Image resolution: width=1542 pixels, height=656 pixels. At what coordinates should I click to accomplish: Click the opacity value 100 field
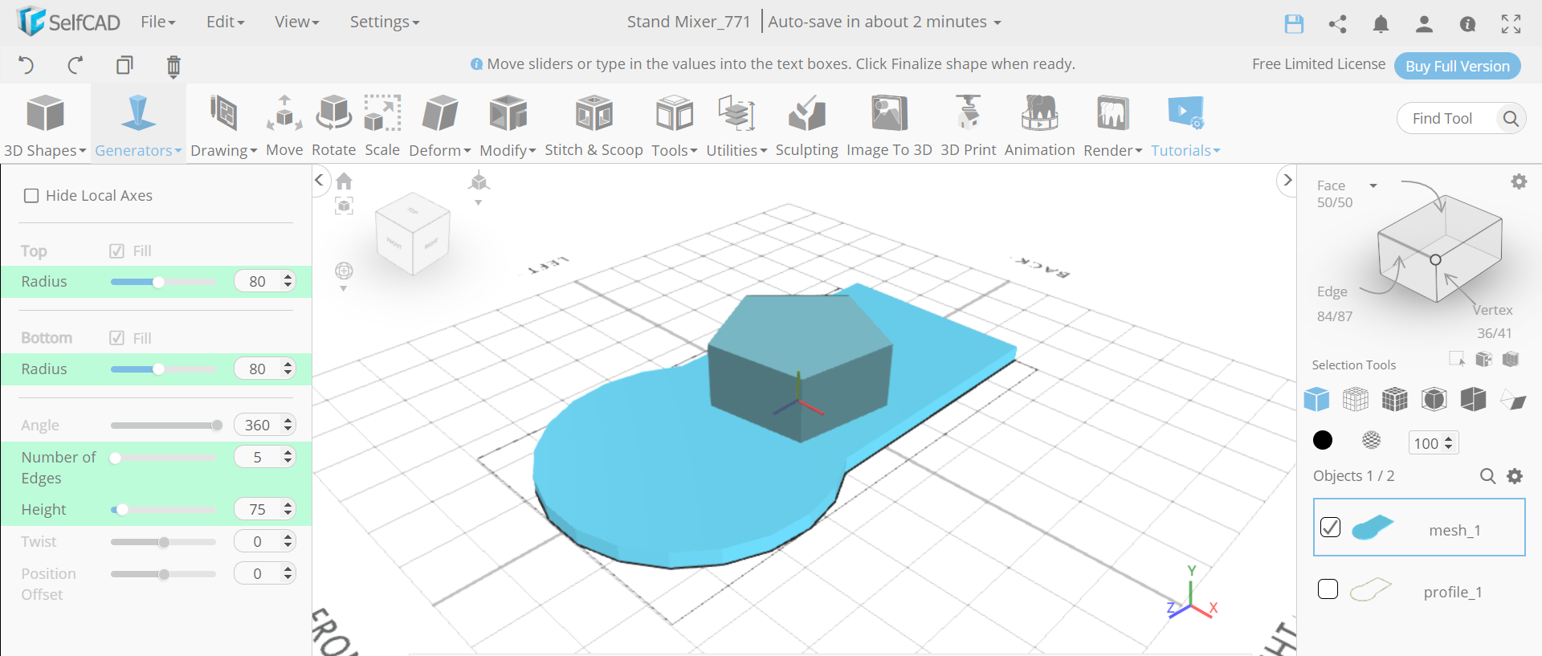coord(1433,443)
